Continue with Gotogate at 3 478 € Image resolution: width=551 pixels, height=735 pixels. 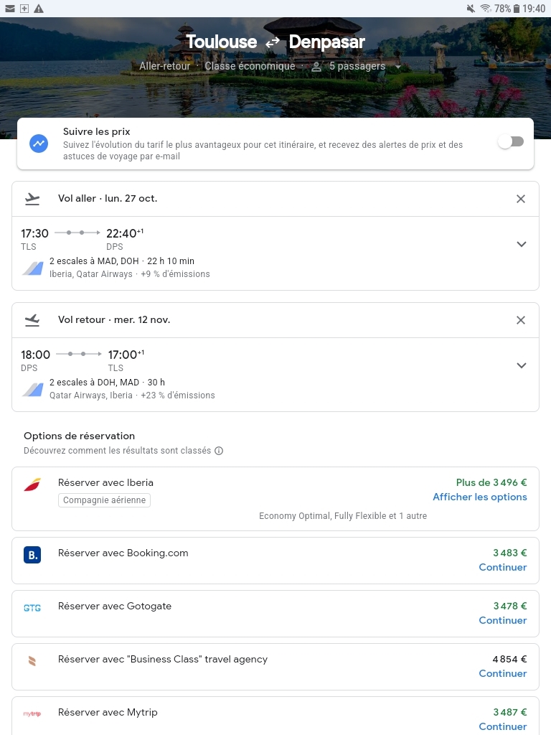click(503, 620)
